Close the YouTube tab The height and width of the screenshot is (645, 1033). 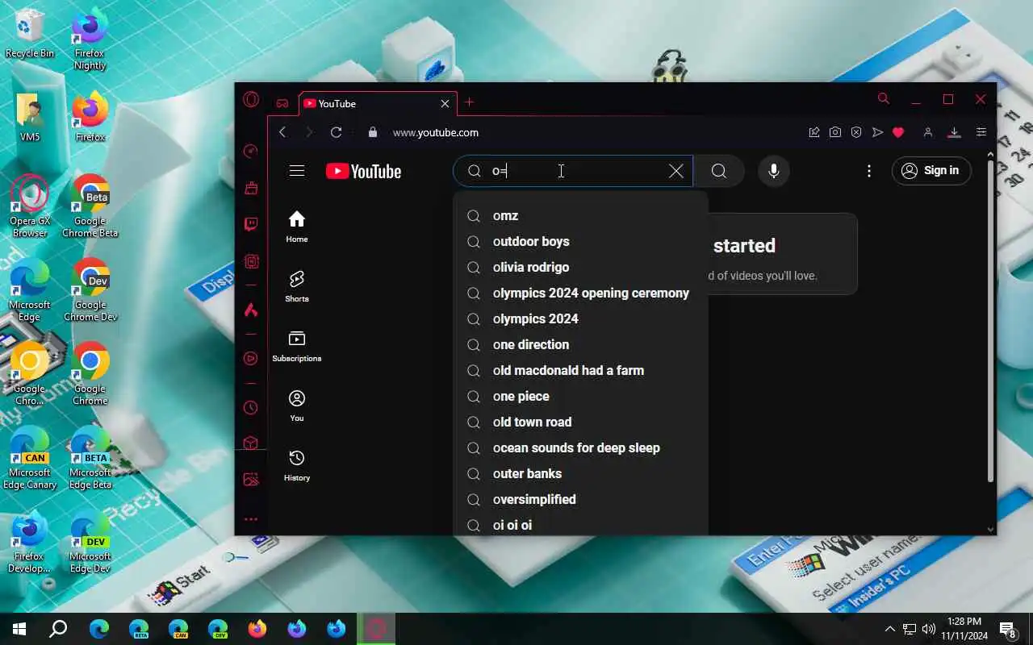pyautogui.click(x=445, y=103)
